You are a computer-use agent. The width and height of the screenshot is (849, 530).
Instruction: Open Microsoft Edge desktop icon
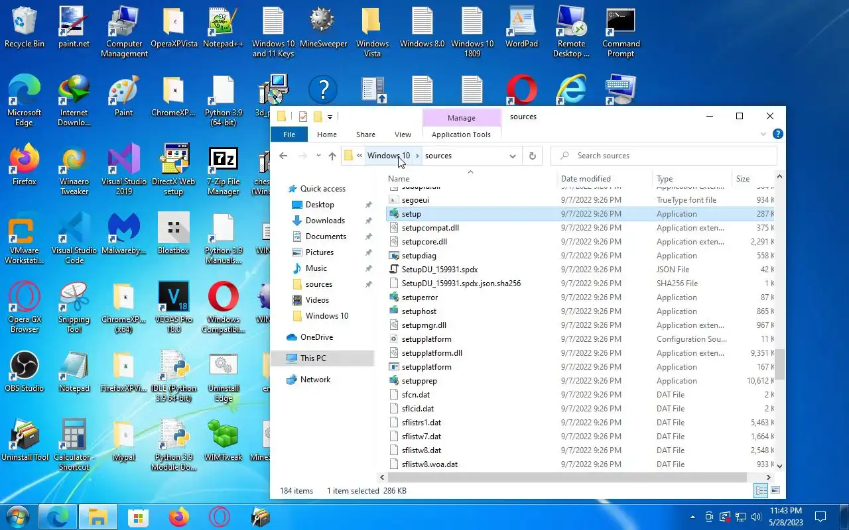(x=25, y=101)
